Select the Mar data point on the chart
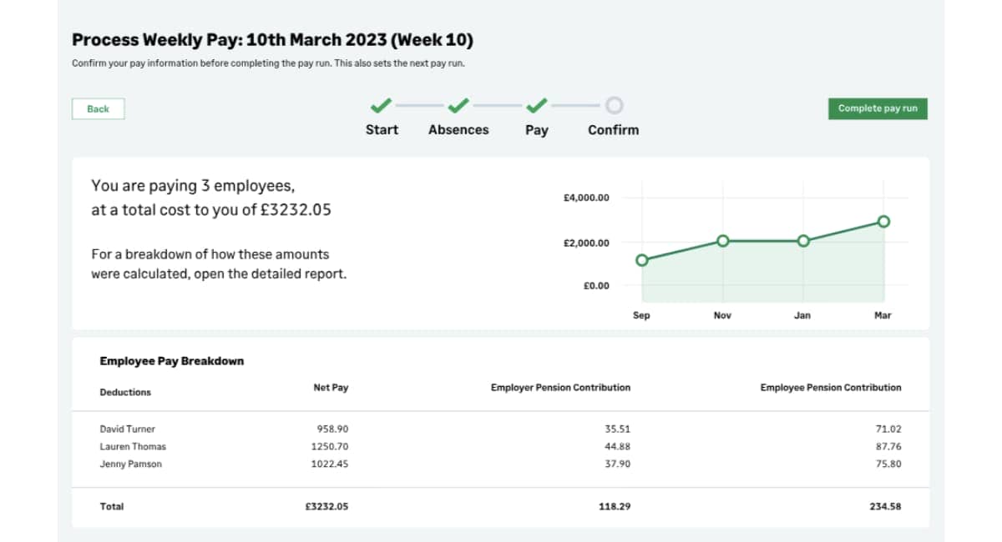The width and height of the screenshot is (1002, 542). click(883, 221)
